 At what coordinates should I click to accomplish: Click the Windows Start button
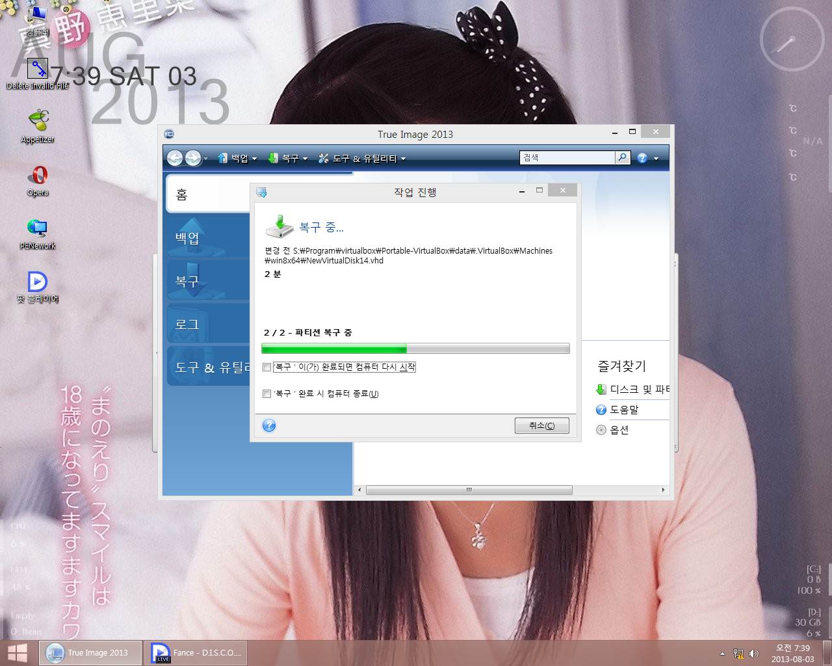click(18, 653)
